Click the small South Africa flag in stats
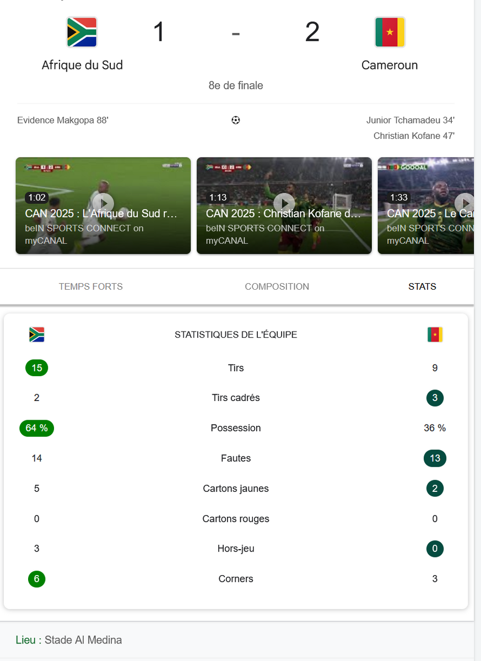The image size is (481, 661). pos(37,334)
